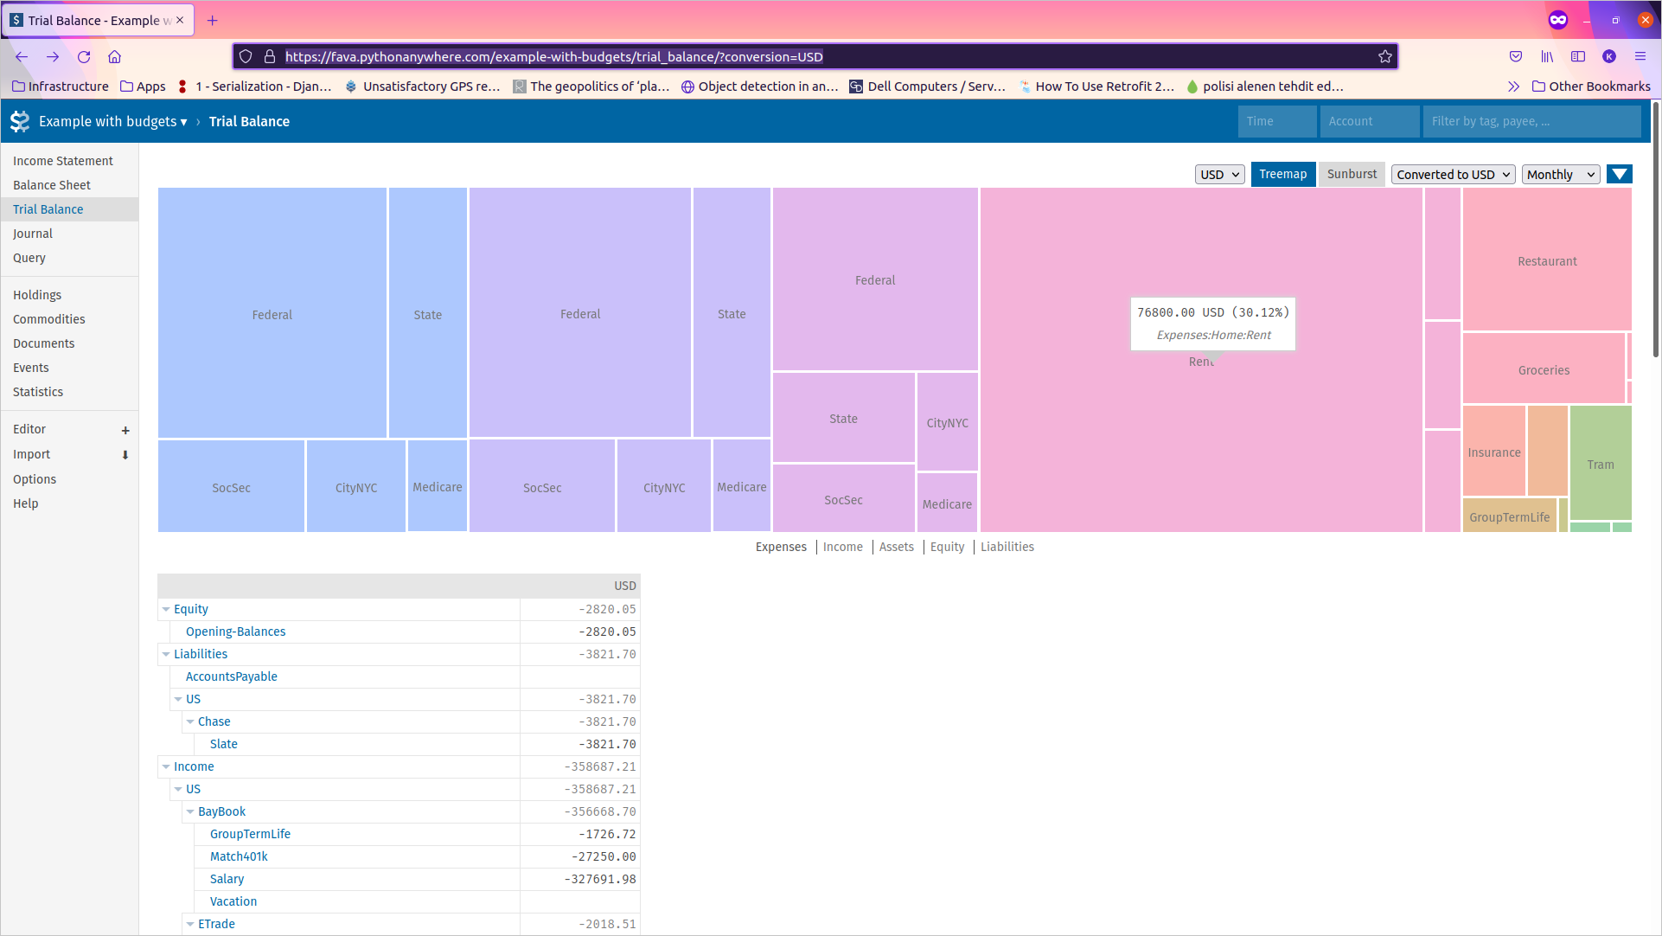1662x936 pixels.
Task: Open the USD currency selector
Action: pyautogui.click(x=1219, y=174)
